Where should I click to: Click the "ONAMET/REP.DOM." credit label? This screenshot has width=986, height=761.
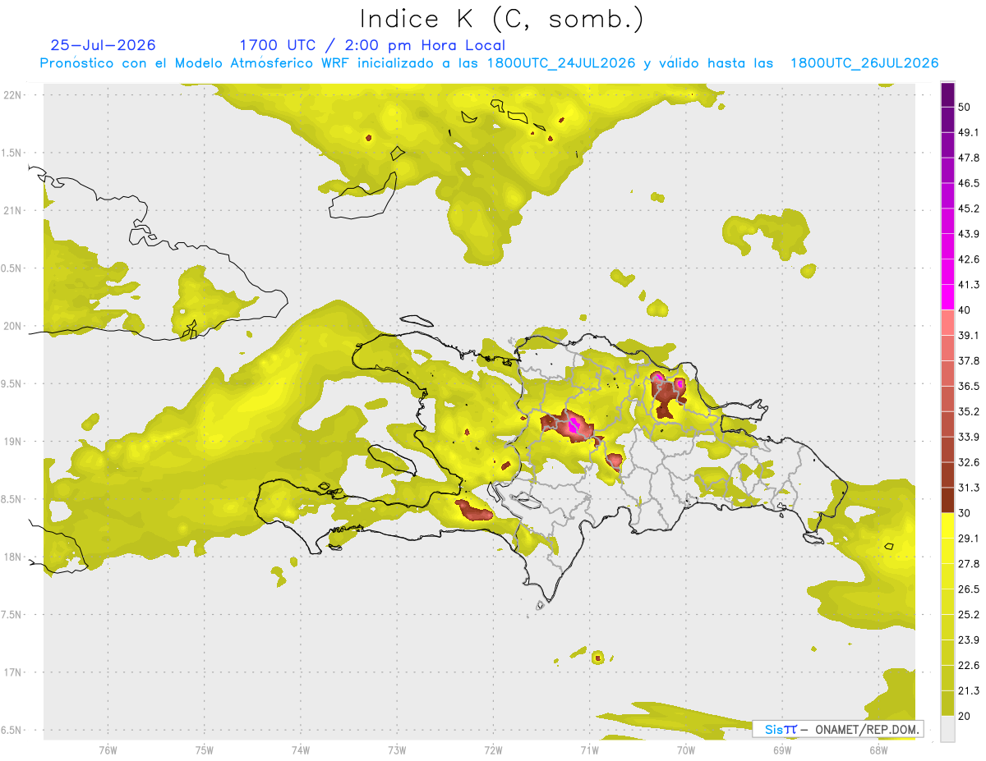[x=867, y=729]
